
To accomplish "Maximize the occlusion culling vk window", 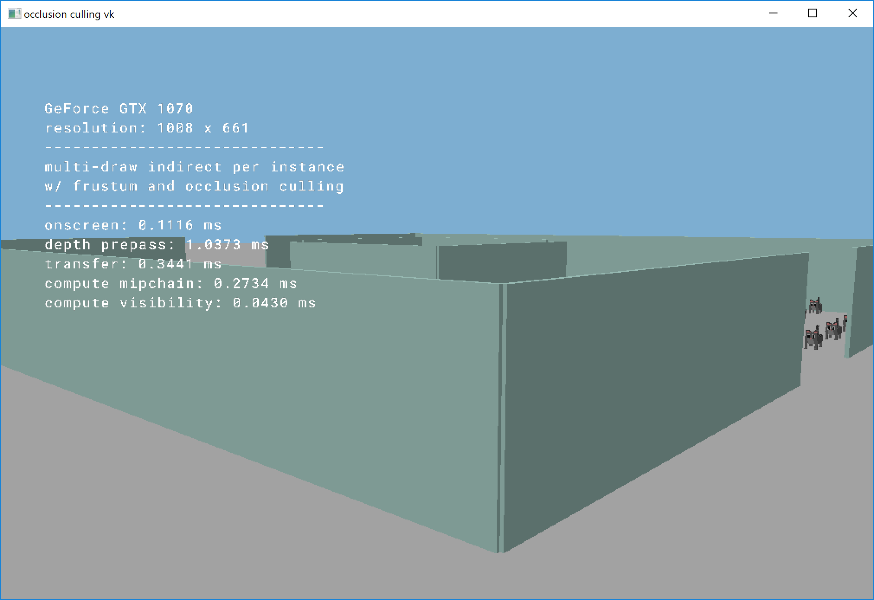I will pos(813,13).
